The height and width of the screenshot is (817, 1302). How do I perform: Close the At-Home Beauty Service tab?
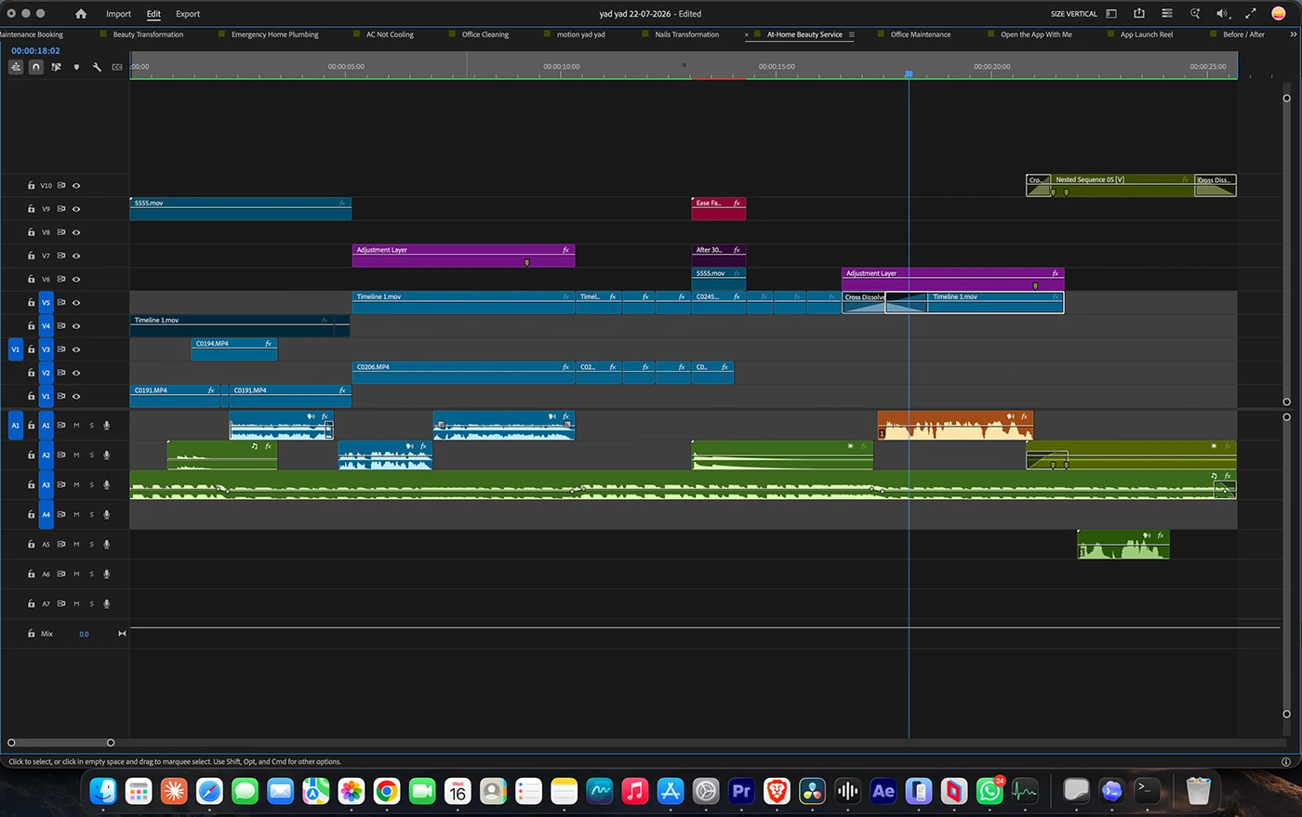tap(747, 34)
